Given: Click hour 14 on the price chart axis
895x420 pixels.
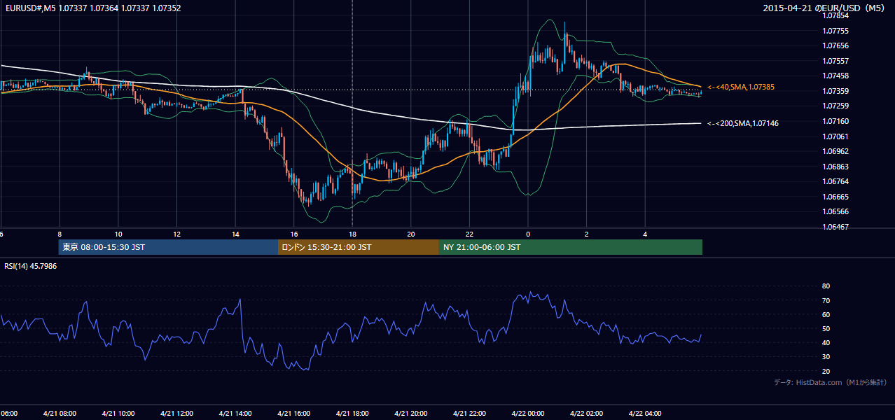Looking at the screenshot, I should point(235,234).
